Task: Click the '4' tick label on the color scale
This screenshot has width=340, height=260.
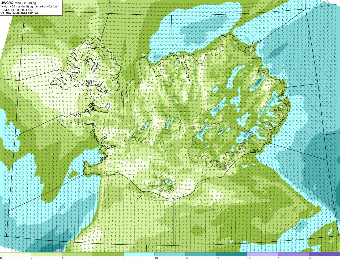Action: click(62, 258)
